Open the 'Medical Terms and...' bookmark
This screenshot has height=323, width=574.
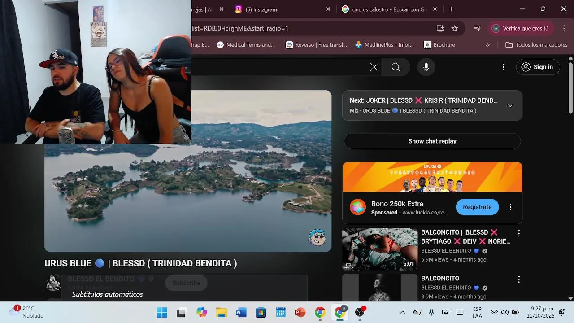[x=246, y=45]
